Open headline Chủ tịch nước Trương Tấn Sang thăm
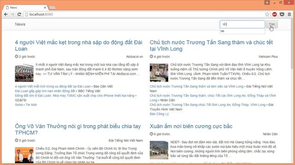Viewport: 295px width, 165px height. click(211, 45)
